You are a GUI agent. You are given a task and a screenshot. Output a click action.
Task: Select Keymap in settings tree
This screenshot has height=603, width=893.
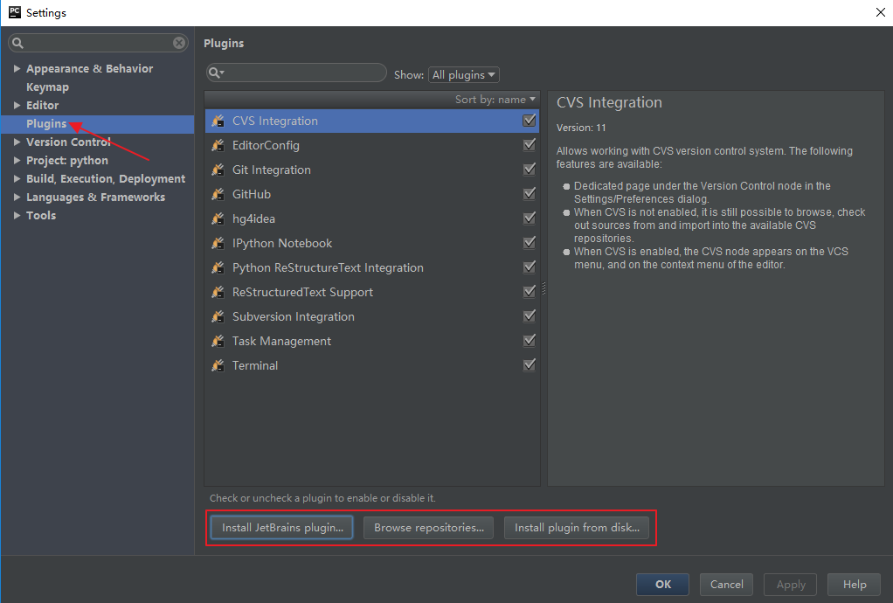(47, 87)
